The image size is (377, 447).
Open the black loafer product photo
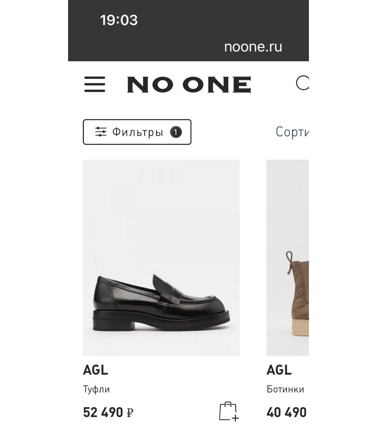pos(161,257)
